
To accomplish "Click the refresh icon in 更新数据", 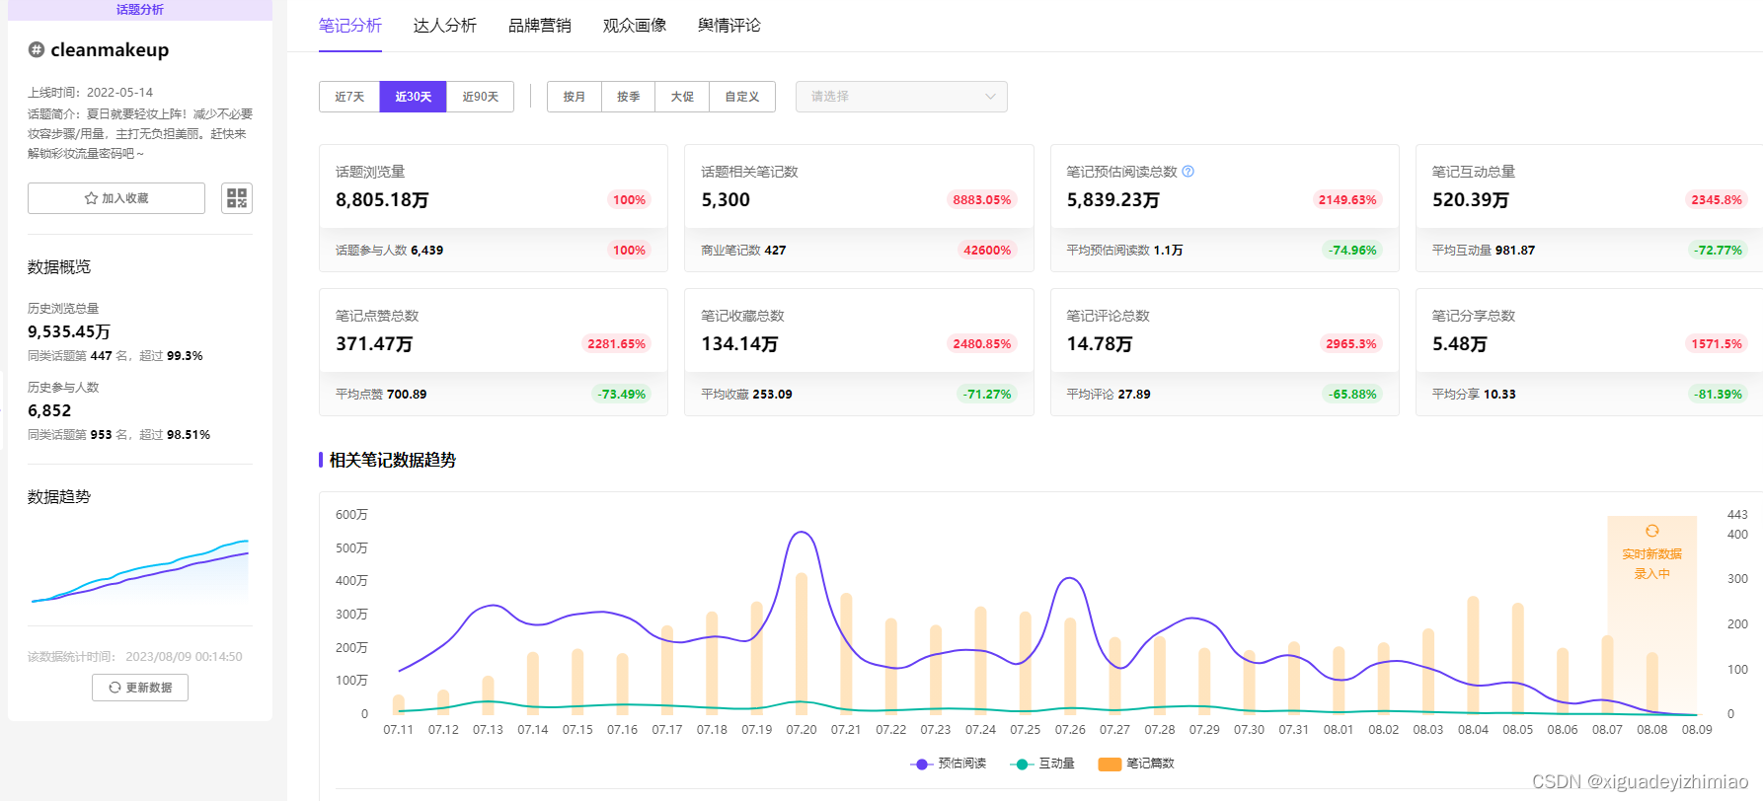I will coord(115,688).
